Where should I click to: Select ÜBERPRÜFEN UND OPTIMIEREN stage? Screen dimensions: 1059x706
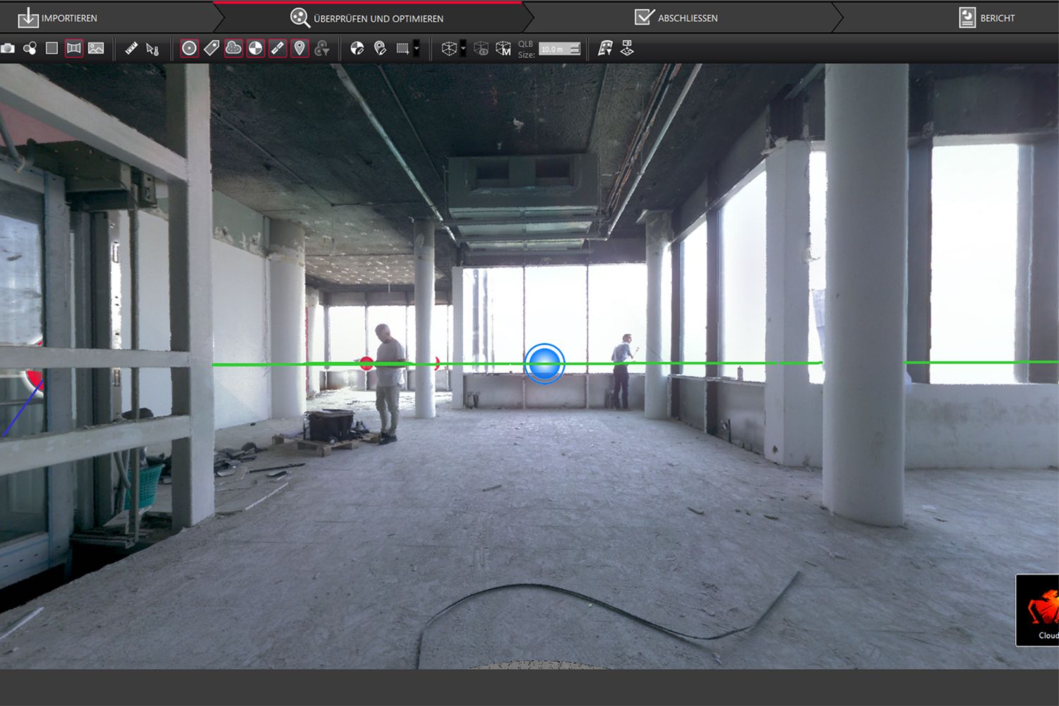coord(367,18)
